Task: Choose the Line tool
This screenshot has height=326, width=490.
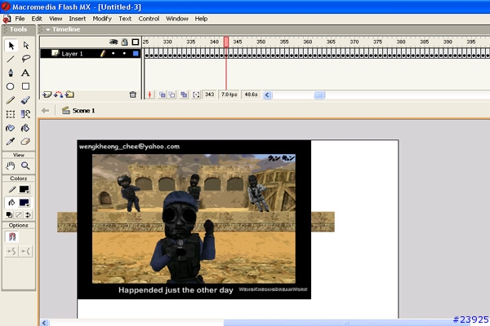Action: point(11,59)
